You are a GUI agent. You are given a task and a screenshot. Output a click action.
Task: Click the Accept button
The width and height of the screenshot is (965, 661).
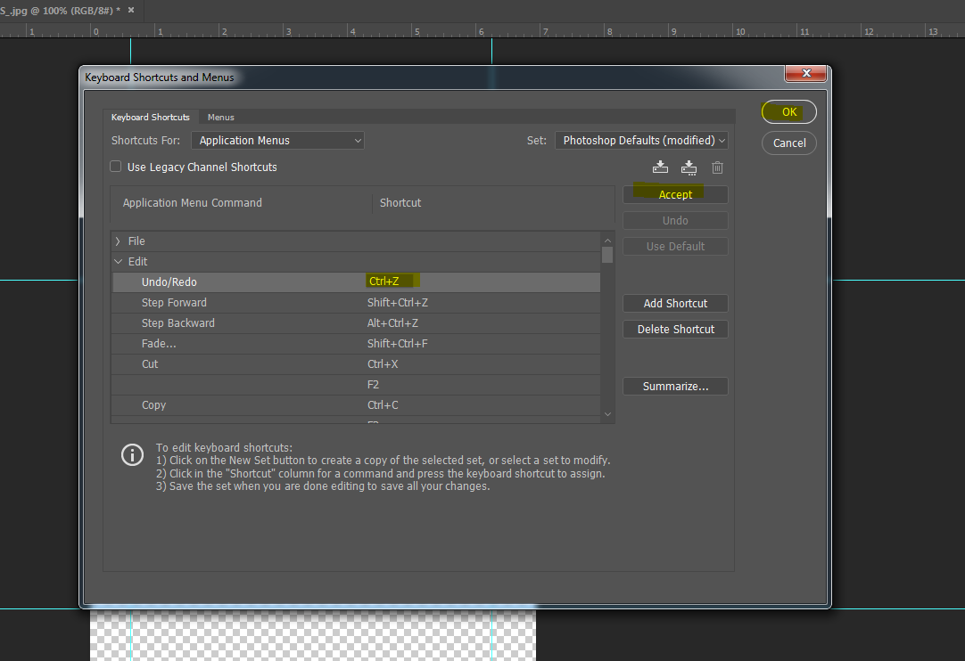pyautogui.click(x=675, y=194)
